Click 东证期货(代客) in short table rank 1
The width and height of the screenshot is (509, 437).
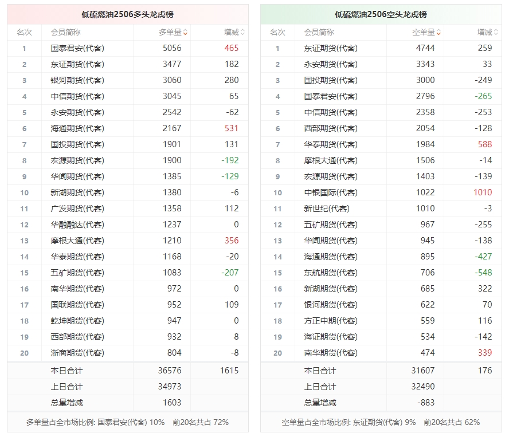coord(331,48)
